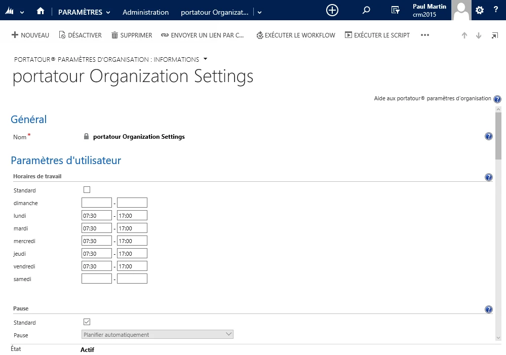
Task: Open the help question mark in navbar
Action: click(x=496, y=10)
